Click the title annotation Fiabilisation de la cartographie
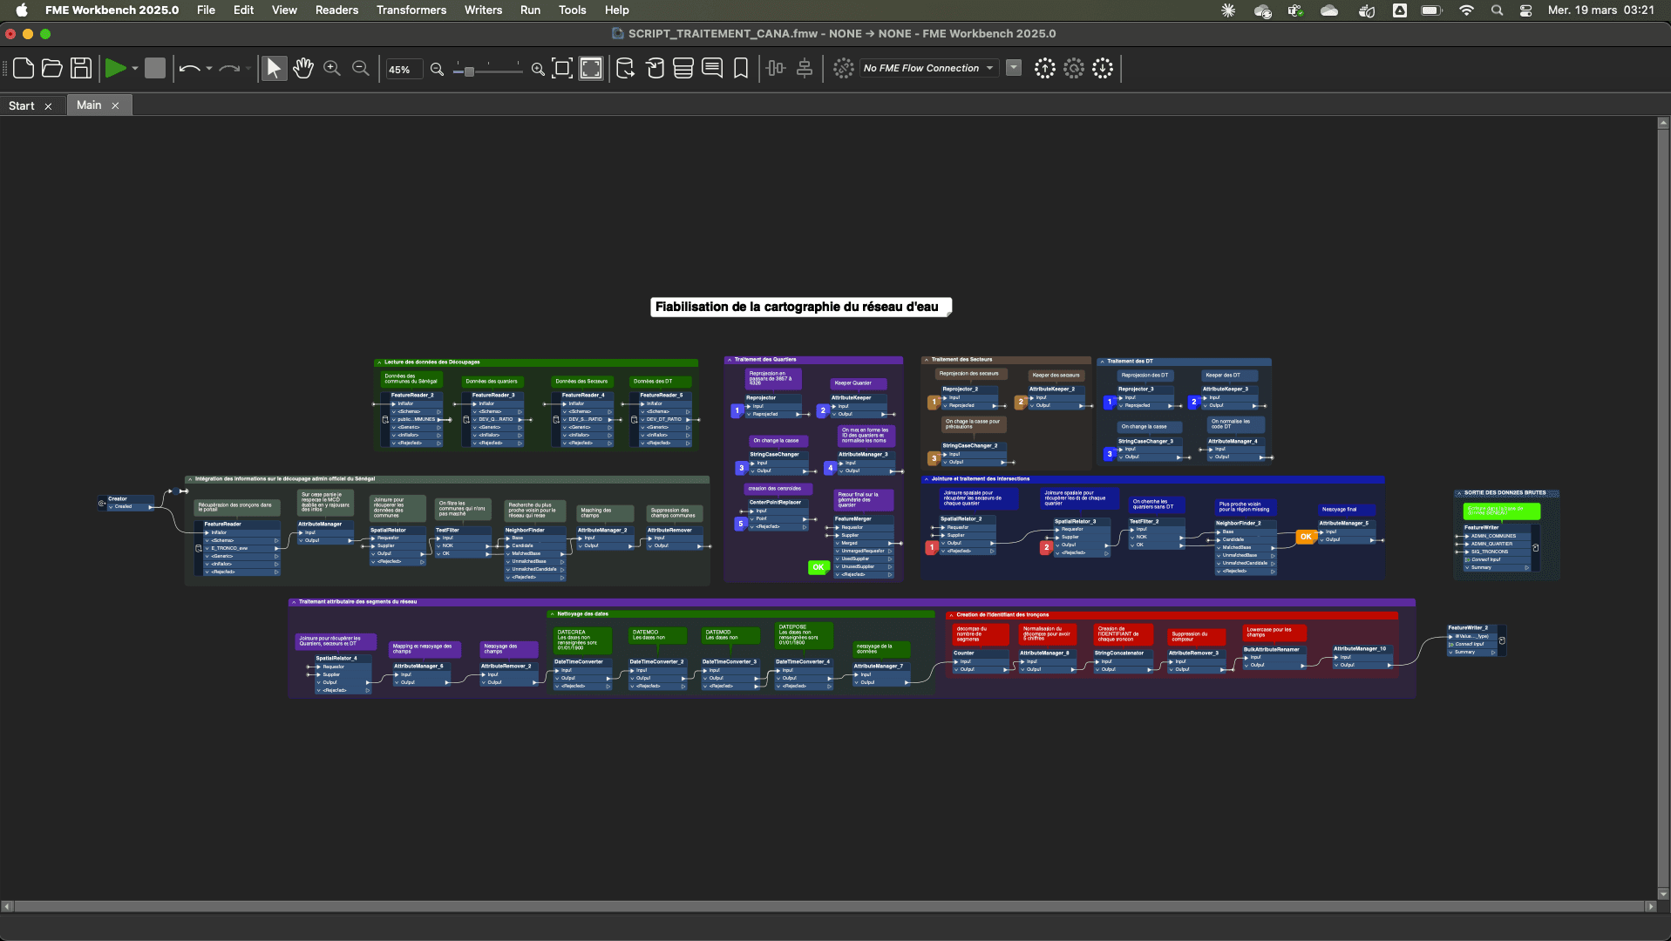The width and height of the screenshot is (1671, 941). [x=800, y=307]
